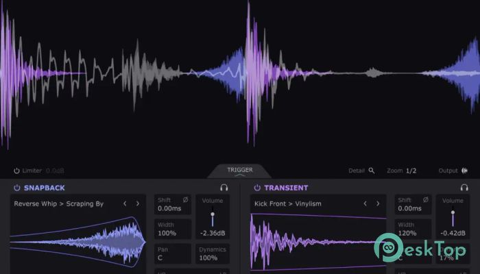Solo Transient with its headphones icon
The height and width of the screenshot is (274, 480).
[x=464, y=188]
